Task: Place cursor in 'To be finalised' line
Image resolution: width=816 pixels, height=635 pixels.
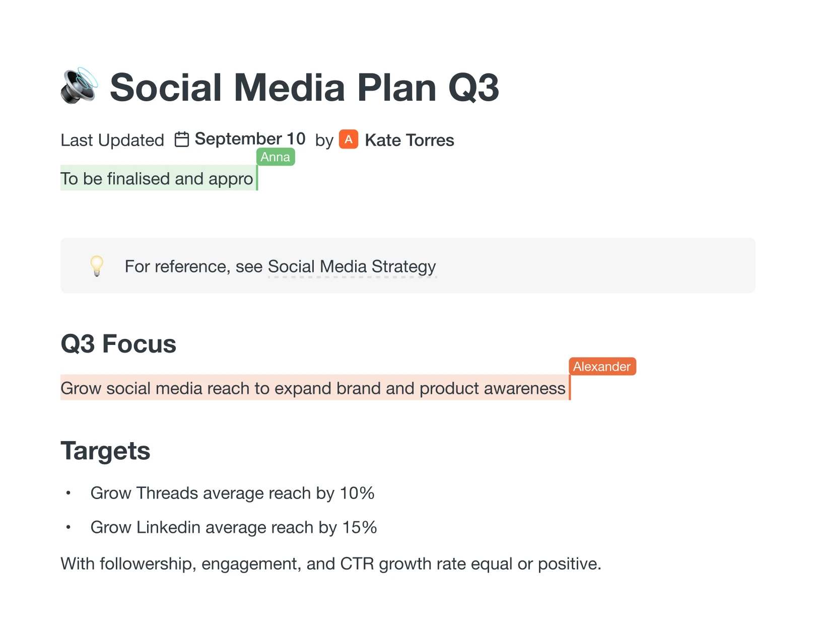Action: 157,179
